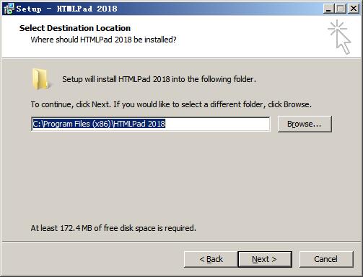Viewport: 363px width, 277px height.
Task: Click the Setup - HTMLPad 2018 title bar
Action: [x=168, y=9]
